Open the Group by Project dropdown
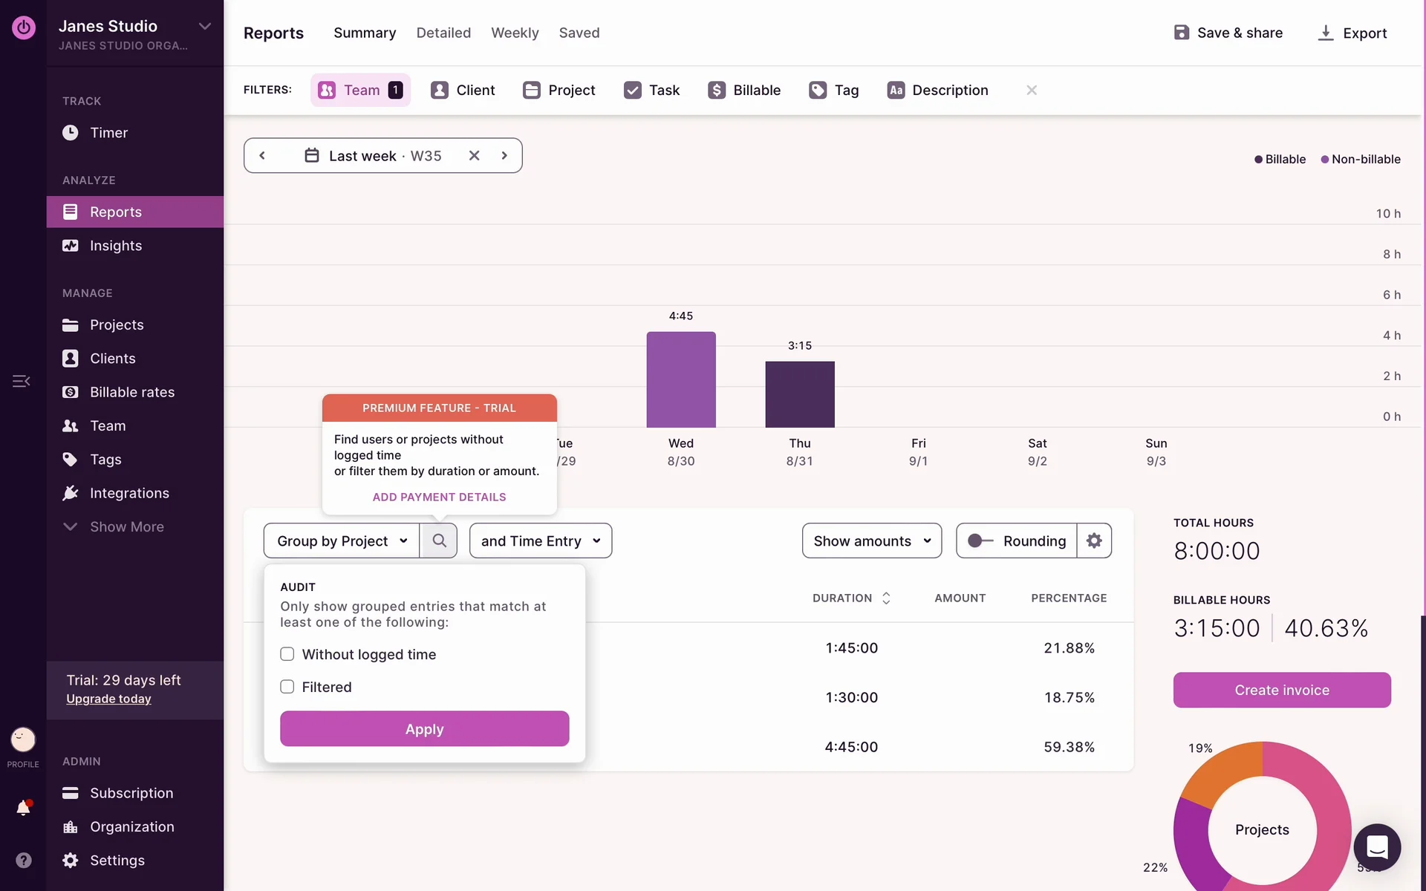Viewport: 1426px width, 891px height. click(342, 541)
